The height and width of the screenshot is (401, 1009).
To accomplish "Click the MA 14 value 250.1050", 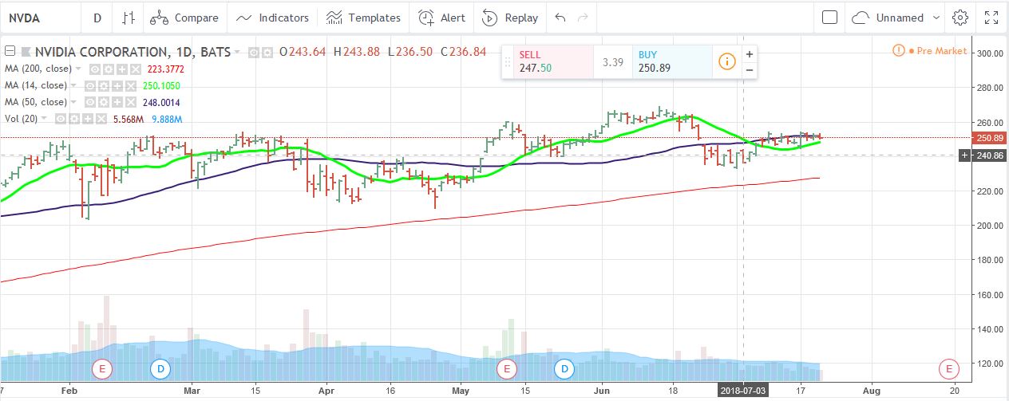I will 161,86.
